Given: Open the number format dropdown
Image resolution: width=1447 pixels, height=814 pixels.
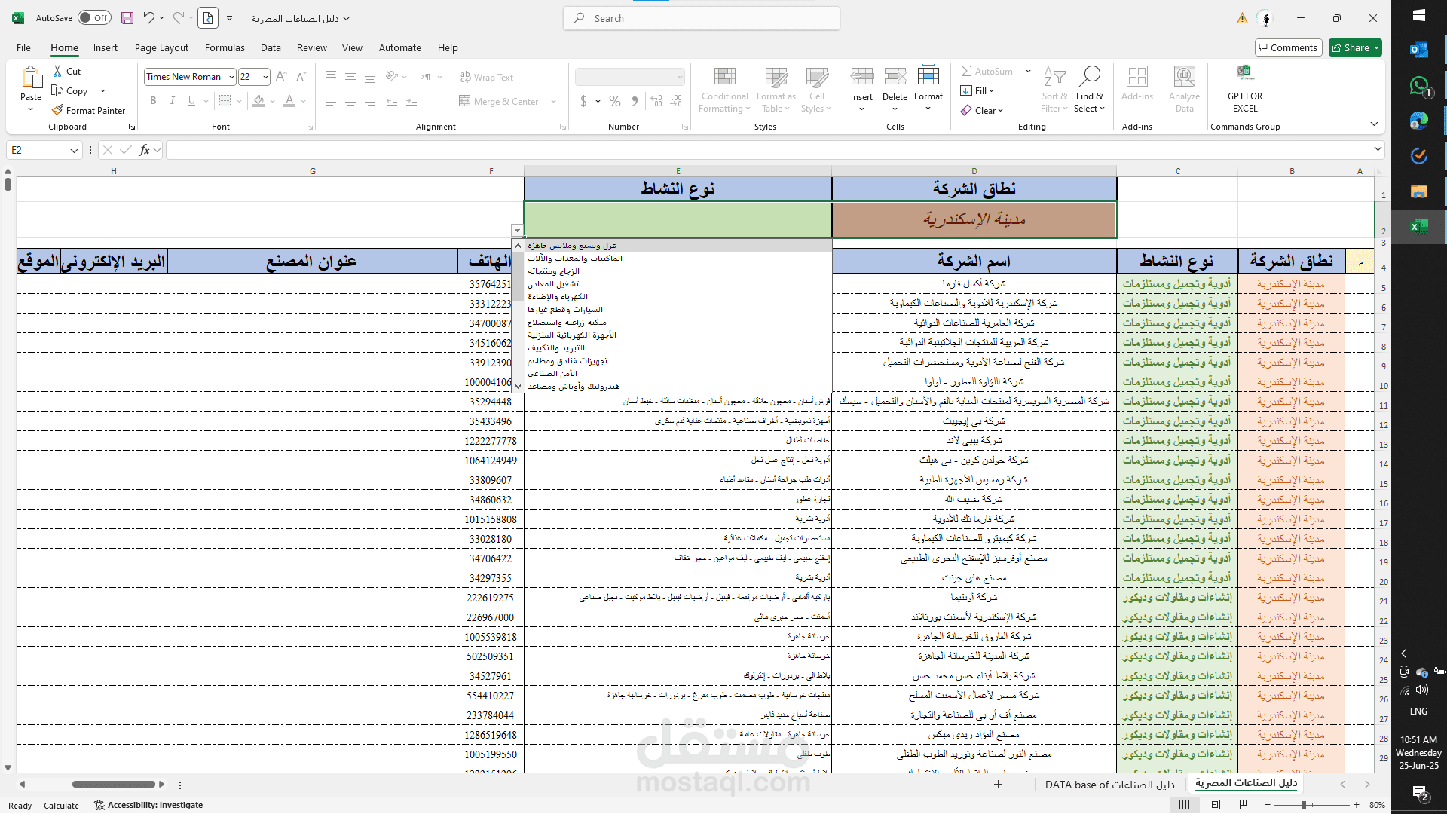Looking at the screenshot, I should pyautogui.click(x=680, y=77).
